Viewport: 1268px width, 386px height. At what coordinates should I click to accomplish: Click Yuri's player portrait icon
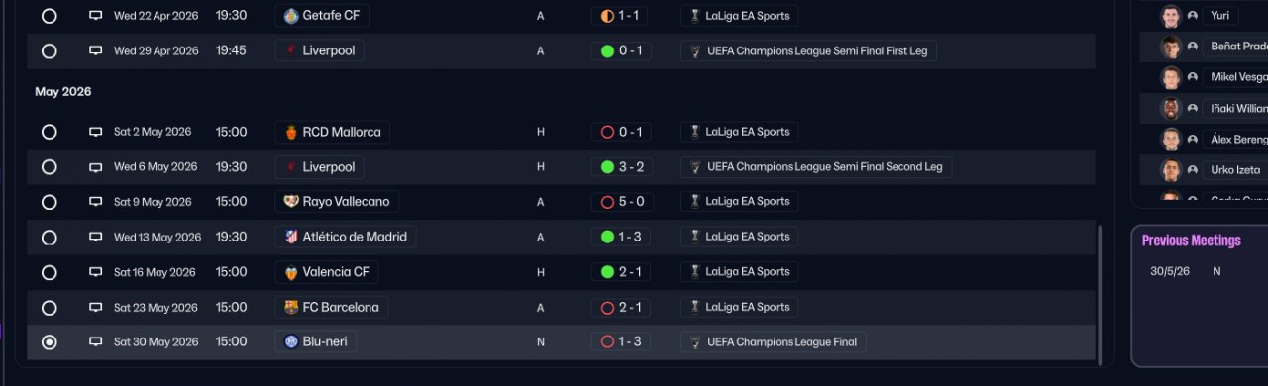click(1171, 16)
